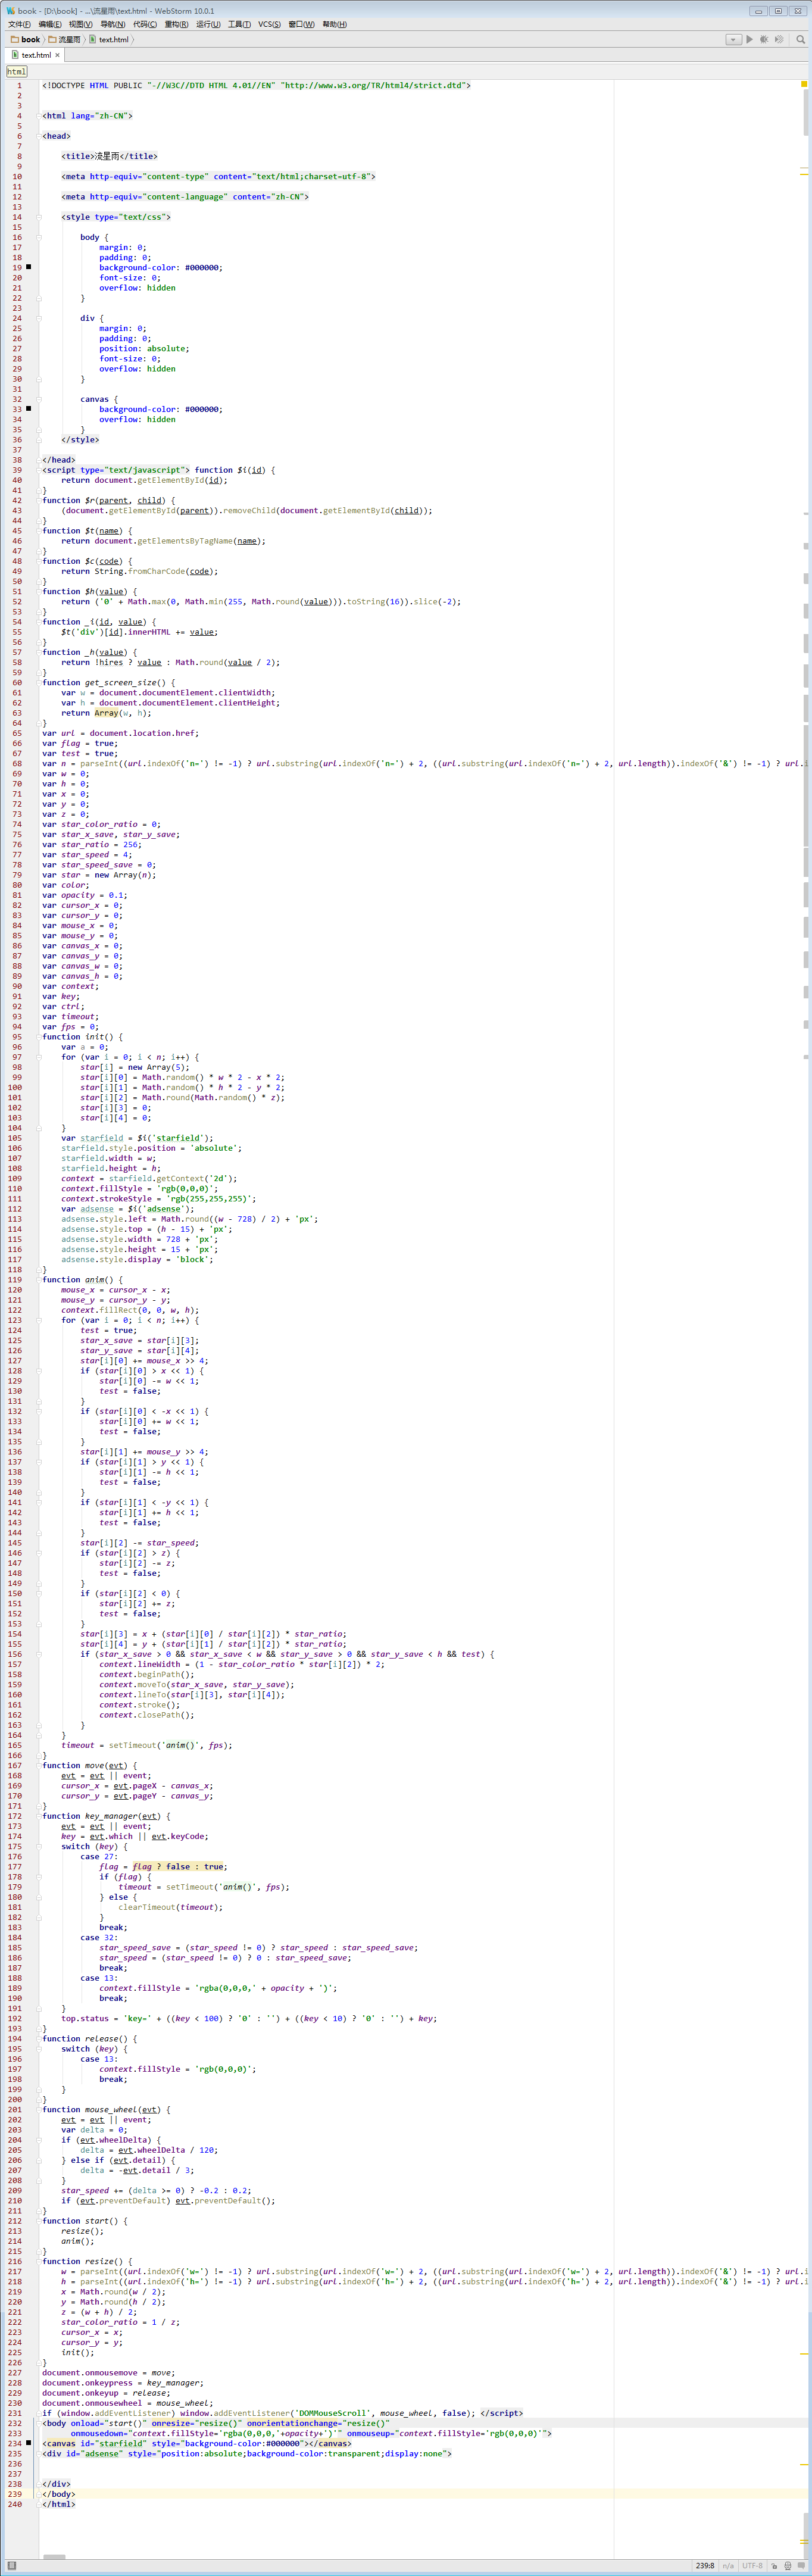812x2576 pixels.
Task: Click the n/a line separator status entry
Action: 728,2566
